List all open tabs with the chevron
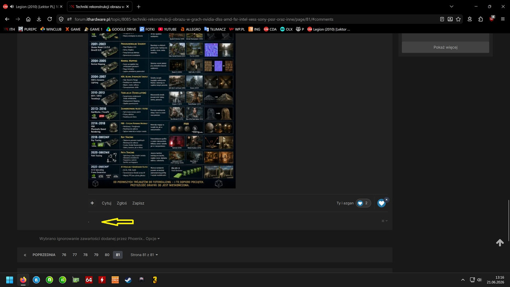The height and width of the screenshot is (287, 510). 451,6
